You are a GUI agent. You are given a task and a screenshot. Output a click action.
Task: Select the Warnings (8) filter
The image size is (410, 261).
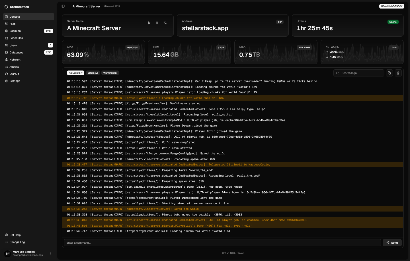[110, 73]
